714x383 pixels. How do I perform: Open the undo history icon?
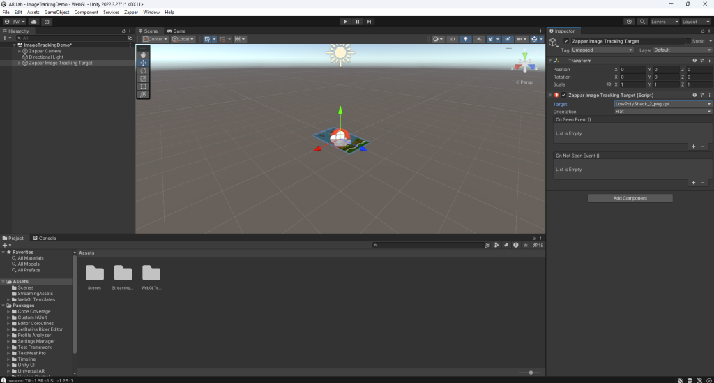[x=630, y=22]
